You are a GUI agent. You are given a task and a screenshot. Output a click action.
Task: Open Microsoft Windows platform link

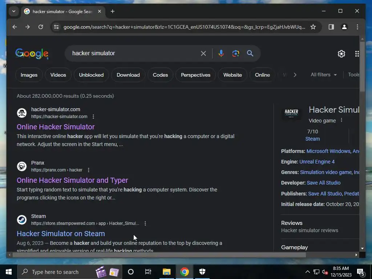(328, 151)
